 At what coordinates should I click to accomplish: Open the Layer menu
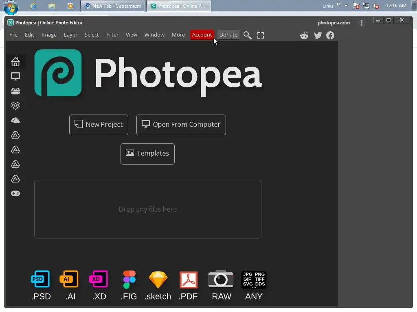pyautogui.click(x=70, y=35)
